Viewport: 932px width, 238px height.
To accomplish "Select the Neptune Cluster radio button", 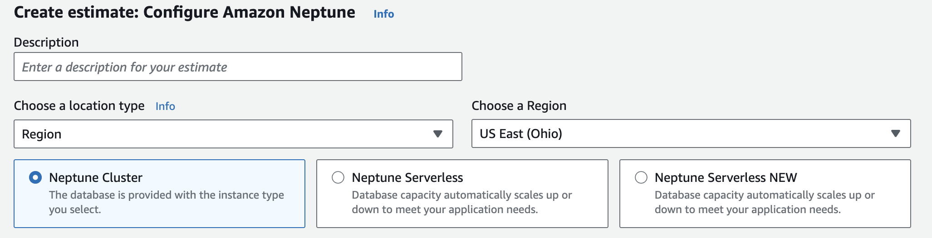I will tap(35, 177).
